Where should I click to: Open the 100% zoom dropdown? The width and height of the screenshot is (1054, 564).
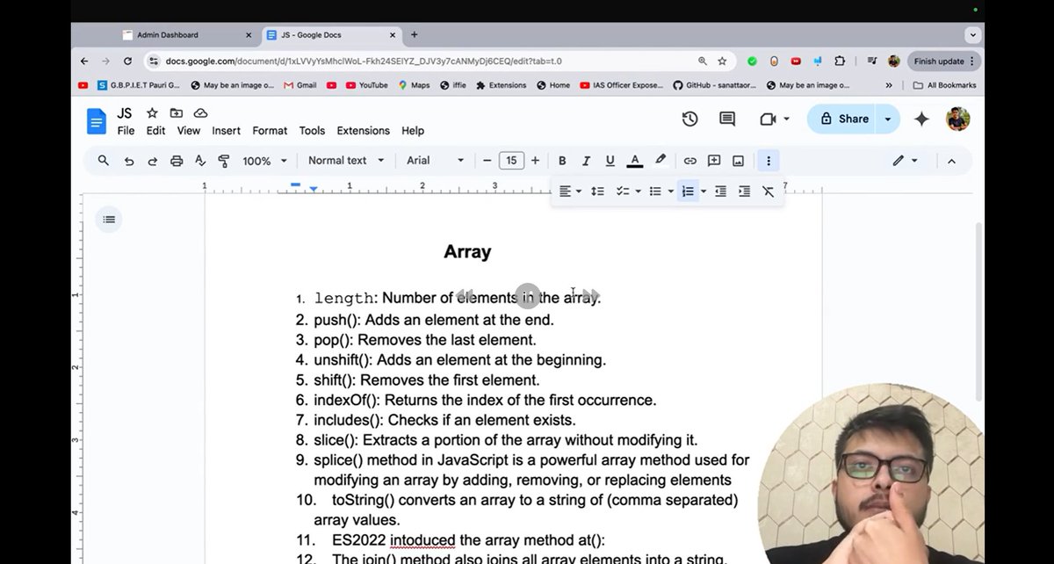point(264,161)
